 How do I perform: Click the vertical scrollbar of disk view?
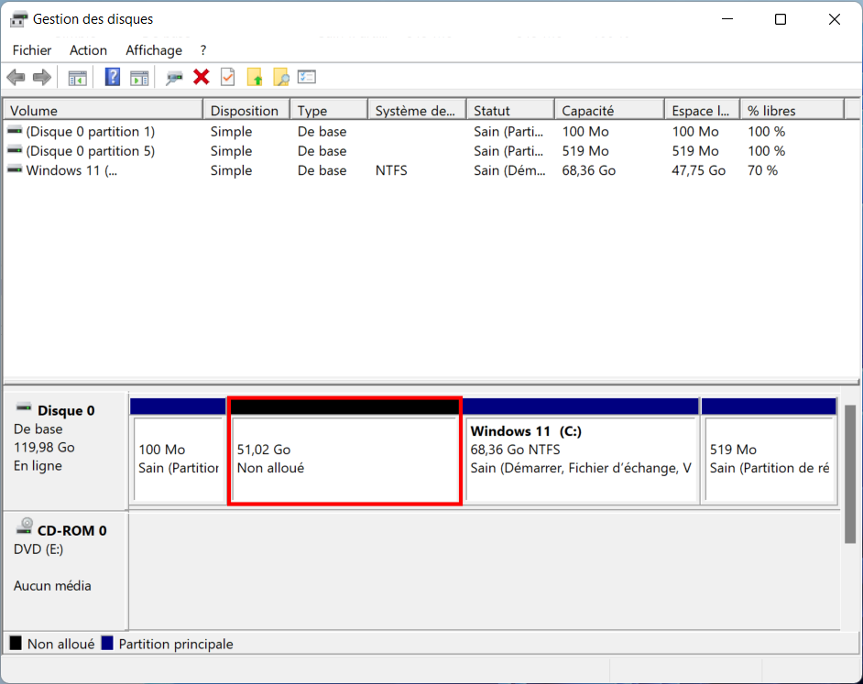tap(850, 473)
